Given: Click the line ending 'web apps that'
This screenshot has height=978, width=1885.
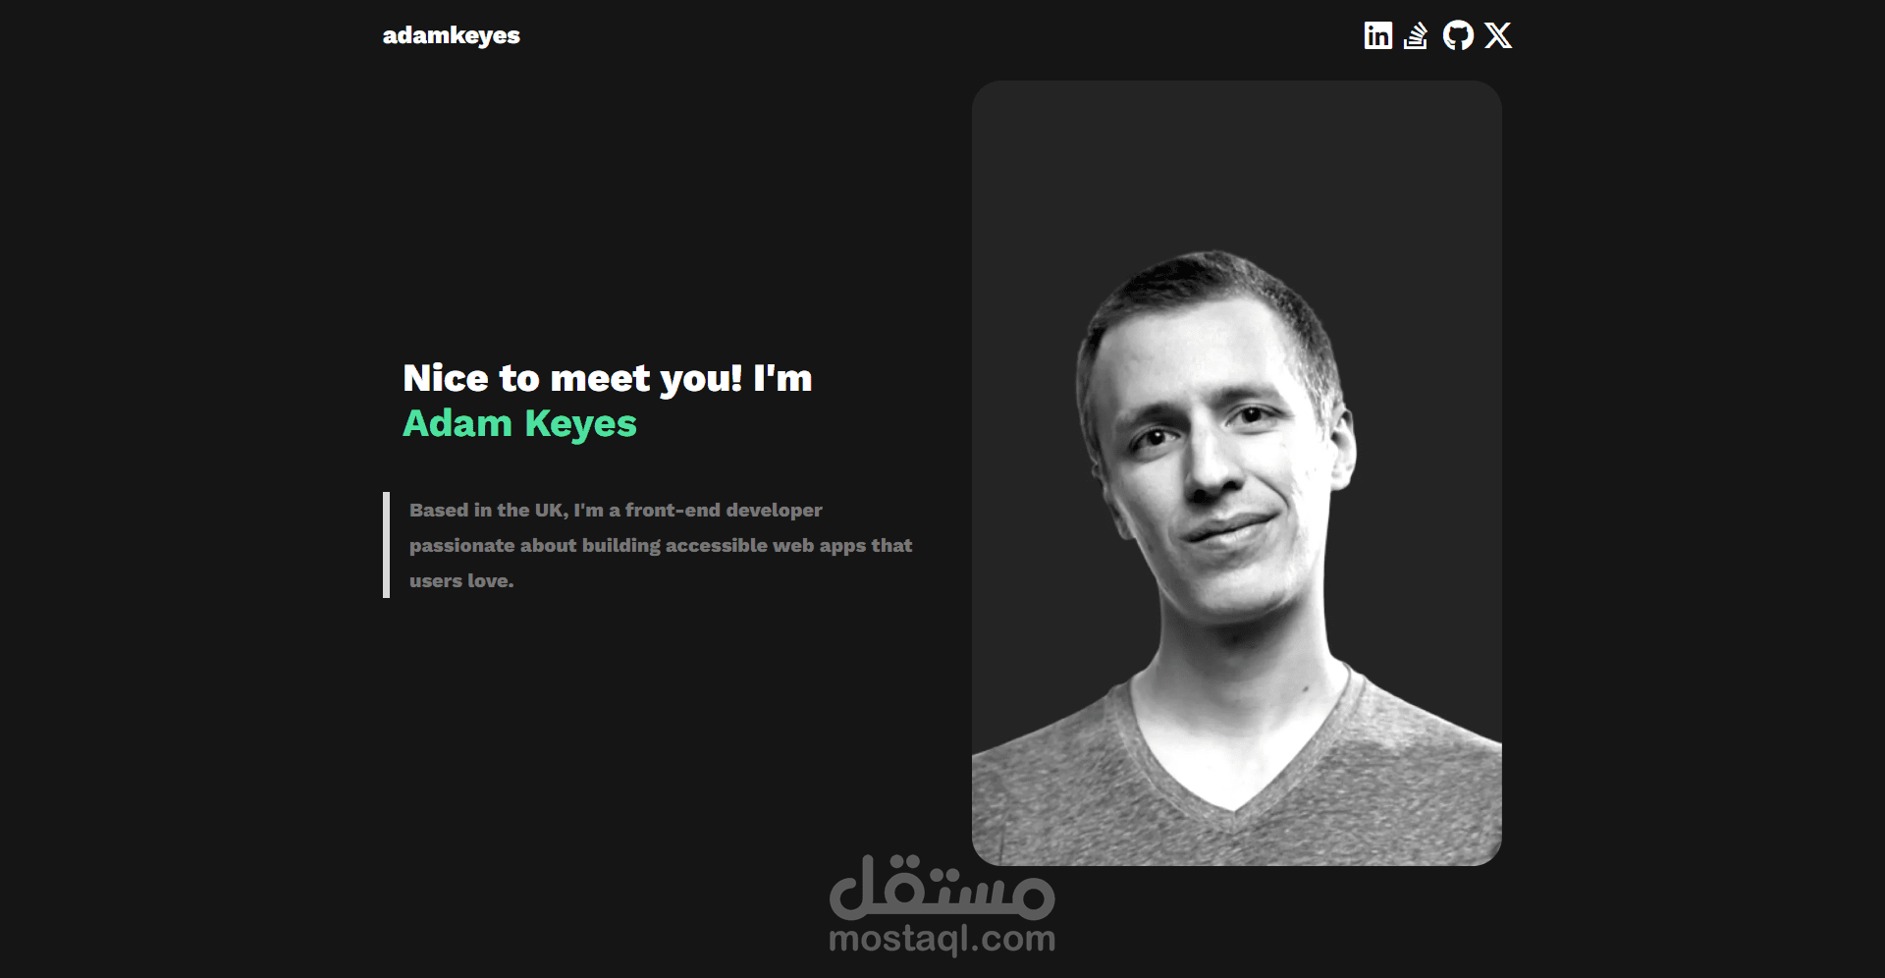Looking at the screenshot, I should coord(661,546).
